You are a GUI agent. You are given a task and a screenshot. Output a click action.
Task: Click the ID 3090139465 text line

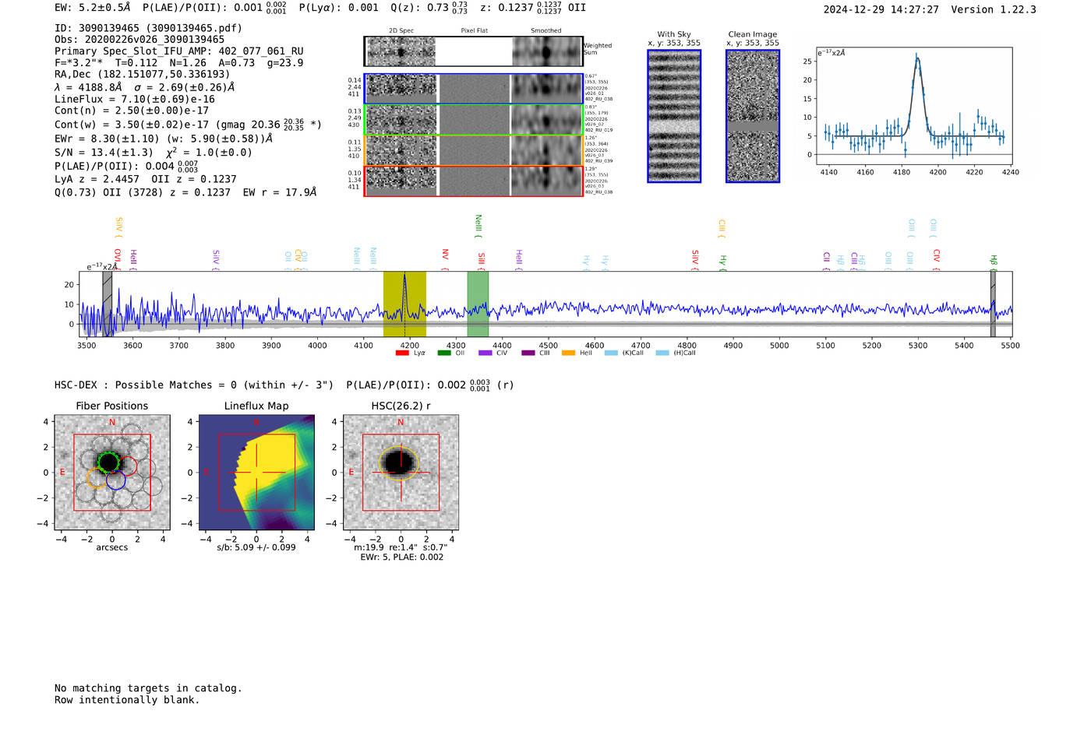tap(148, 28)
